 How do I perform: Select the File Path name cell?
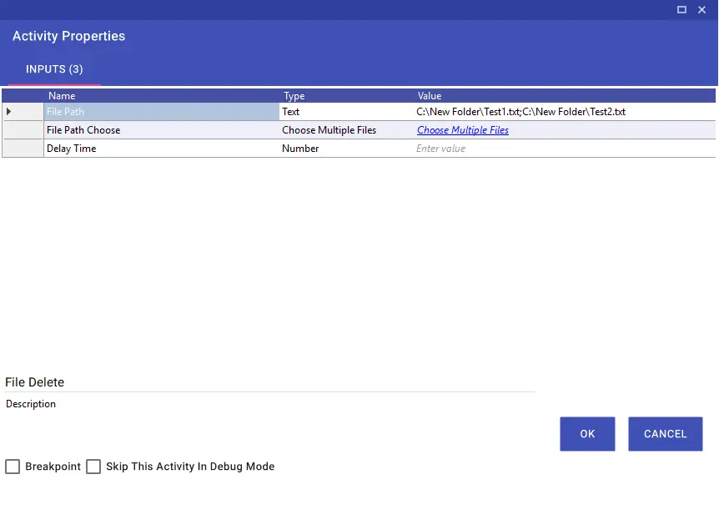162,112
